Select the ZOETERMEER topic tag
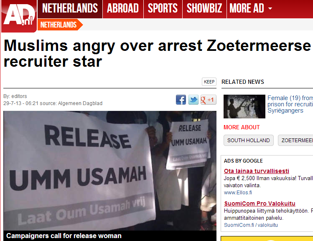 [295, 141]
